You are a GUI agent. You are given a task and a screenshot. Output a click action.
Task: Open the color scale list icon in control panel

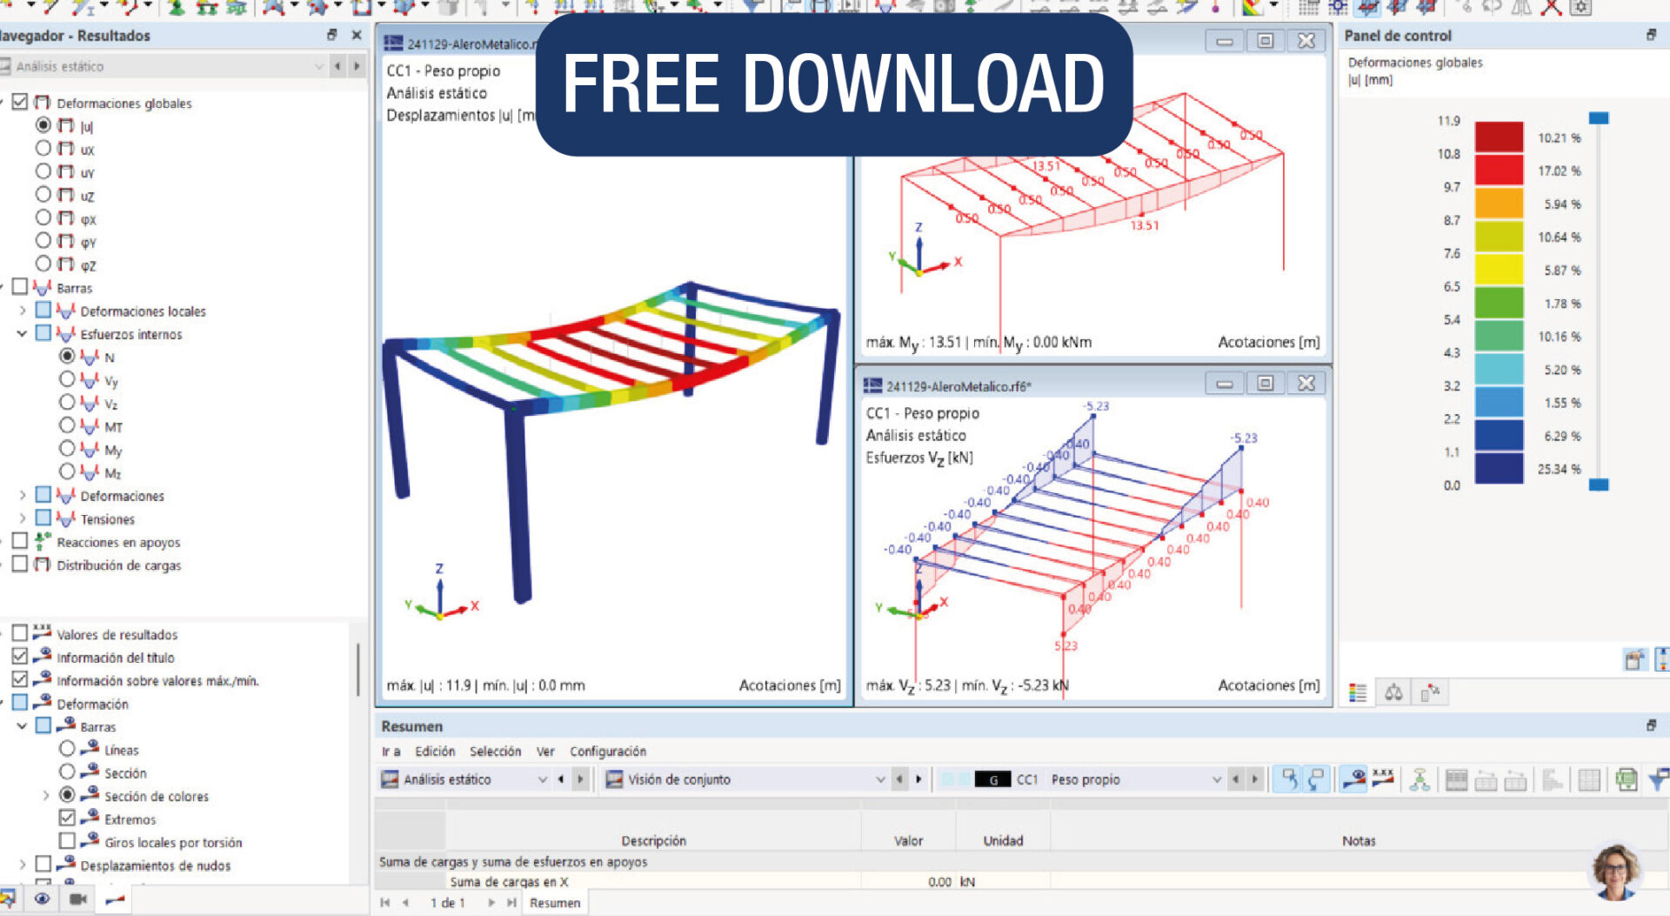coord(1358,693)
